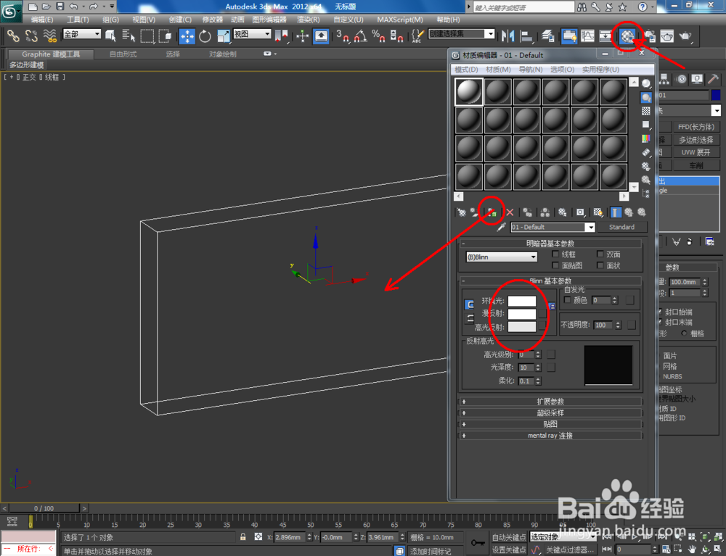Toggle 封口末端 checkbox
Screen dimensions: 726x556
pos(660,322)
